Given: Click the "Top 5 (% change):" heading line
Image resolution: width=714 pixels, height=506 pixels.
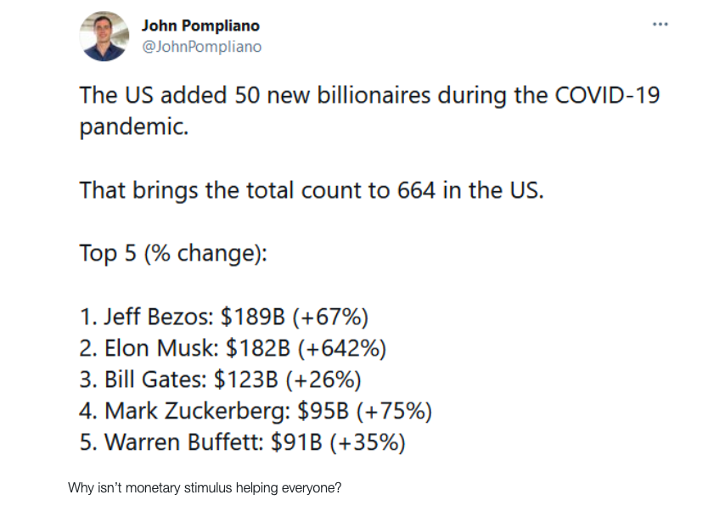Looking at the screenshot, I should coord(173,253).
